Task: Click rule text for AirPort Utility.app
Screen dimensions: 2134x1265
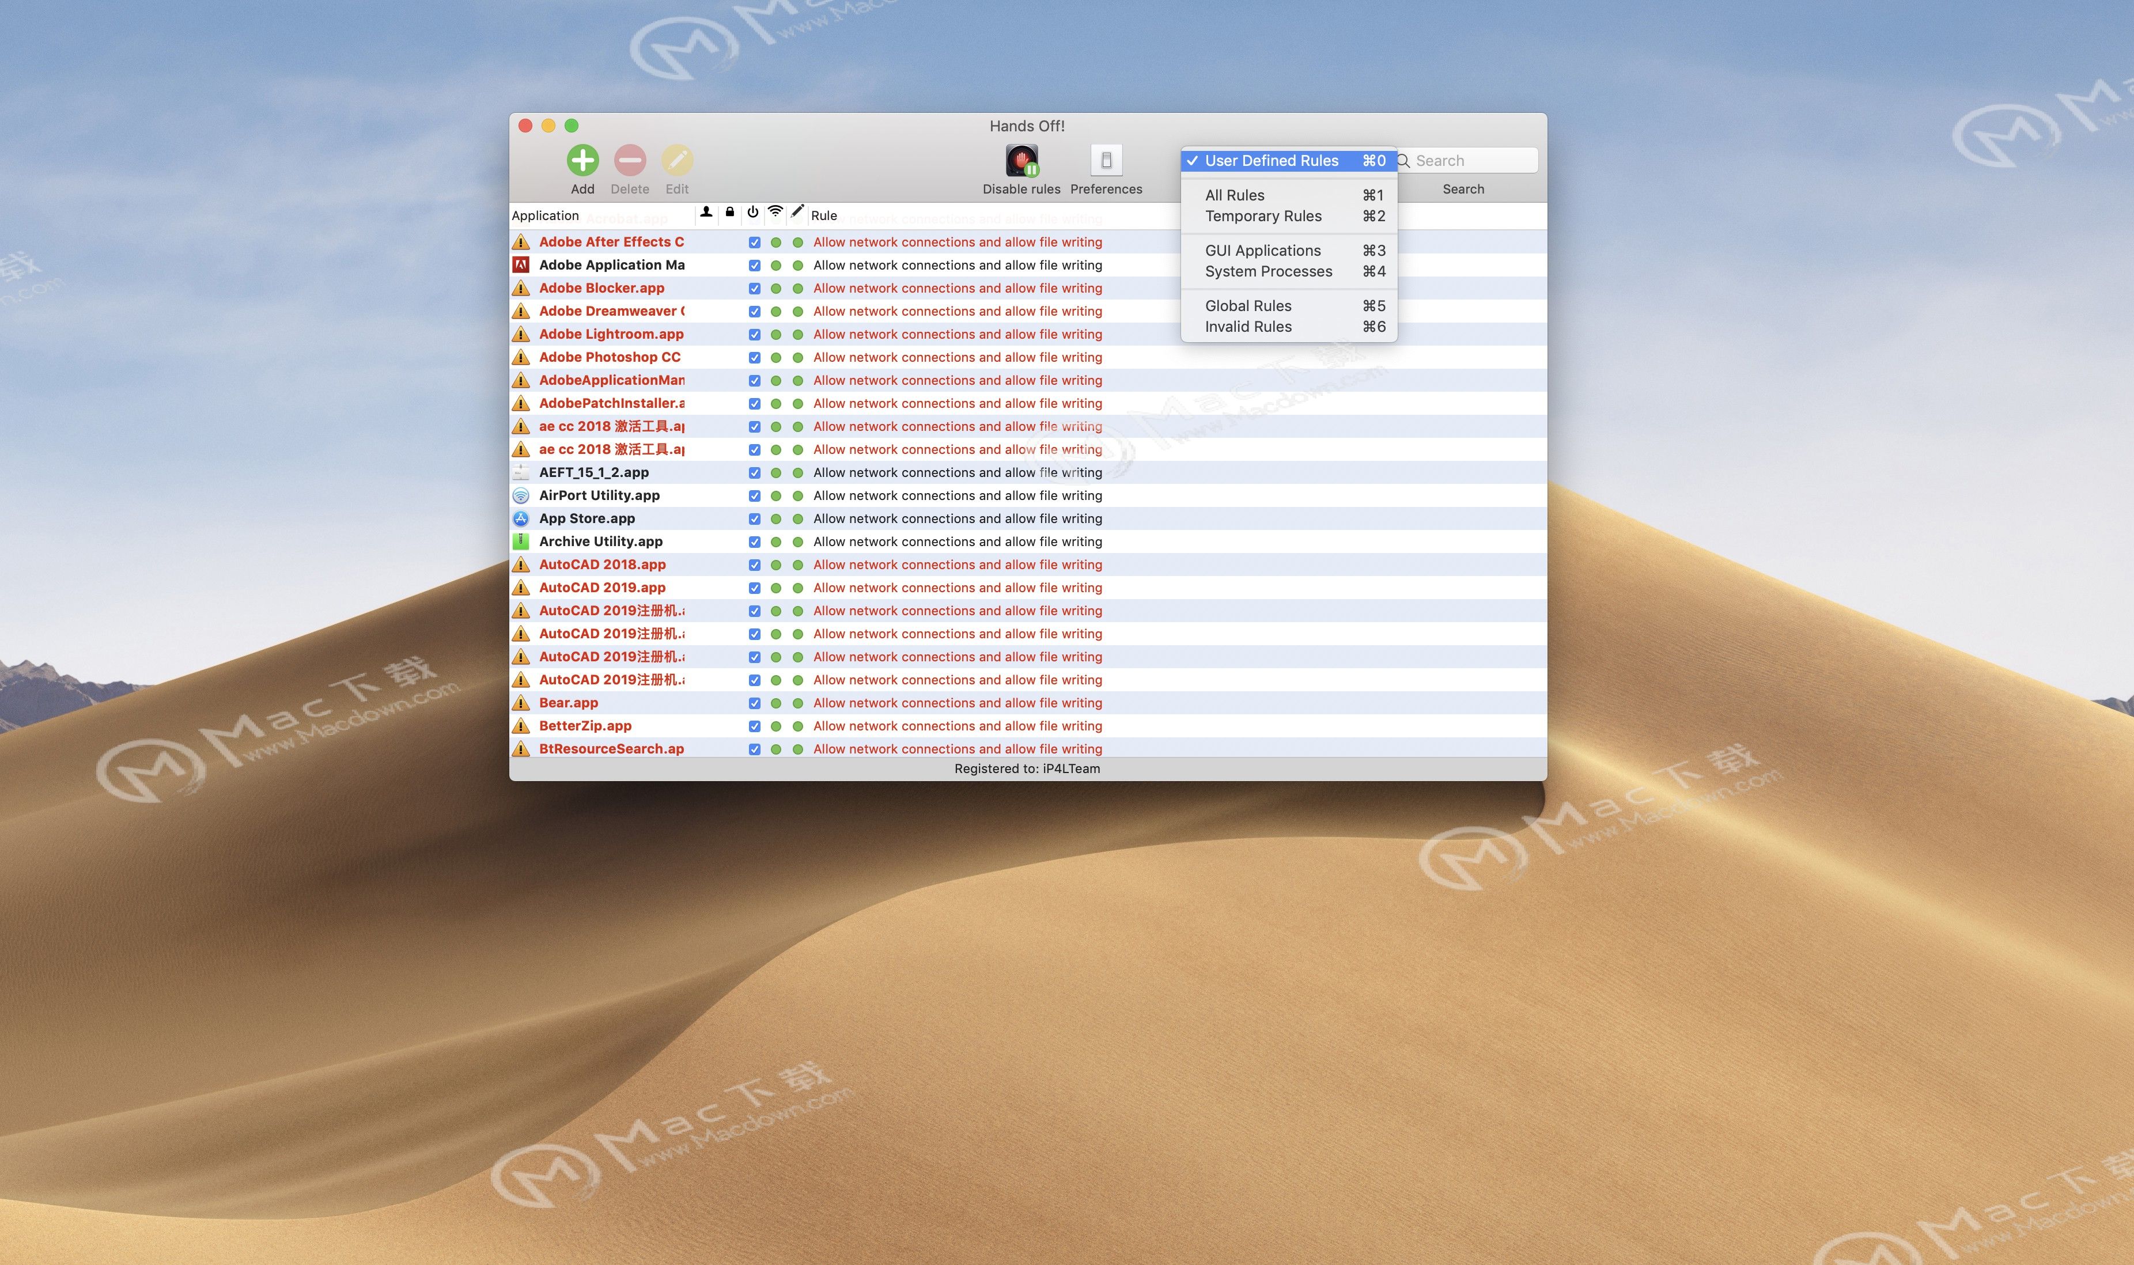Action: (x=958, y=495)
